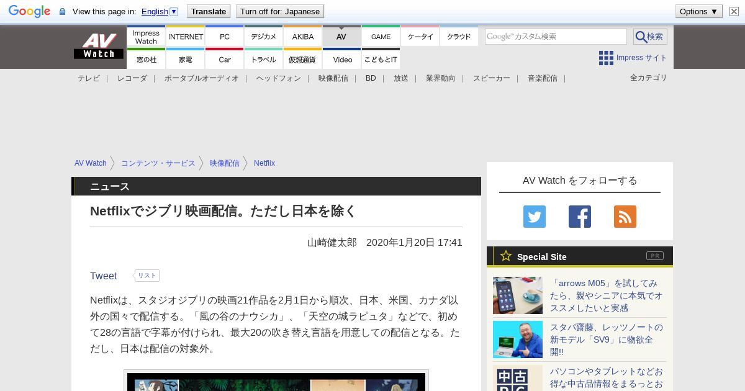Open the ケータイ Watch tab
This screenshot has height=391, width=745.
[x=420, y=37]
